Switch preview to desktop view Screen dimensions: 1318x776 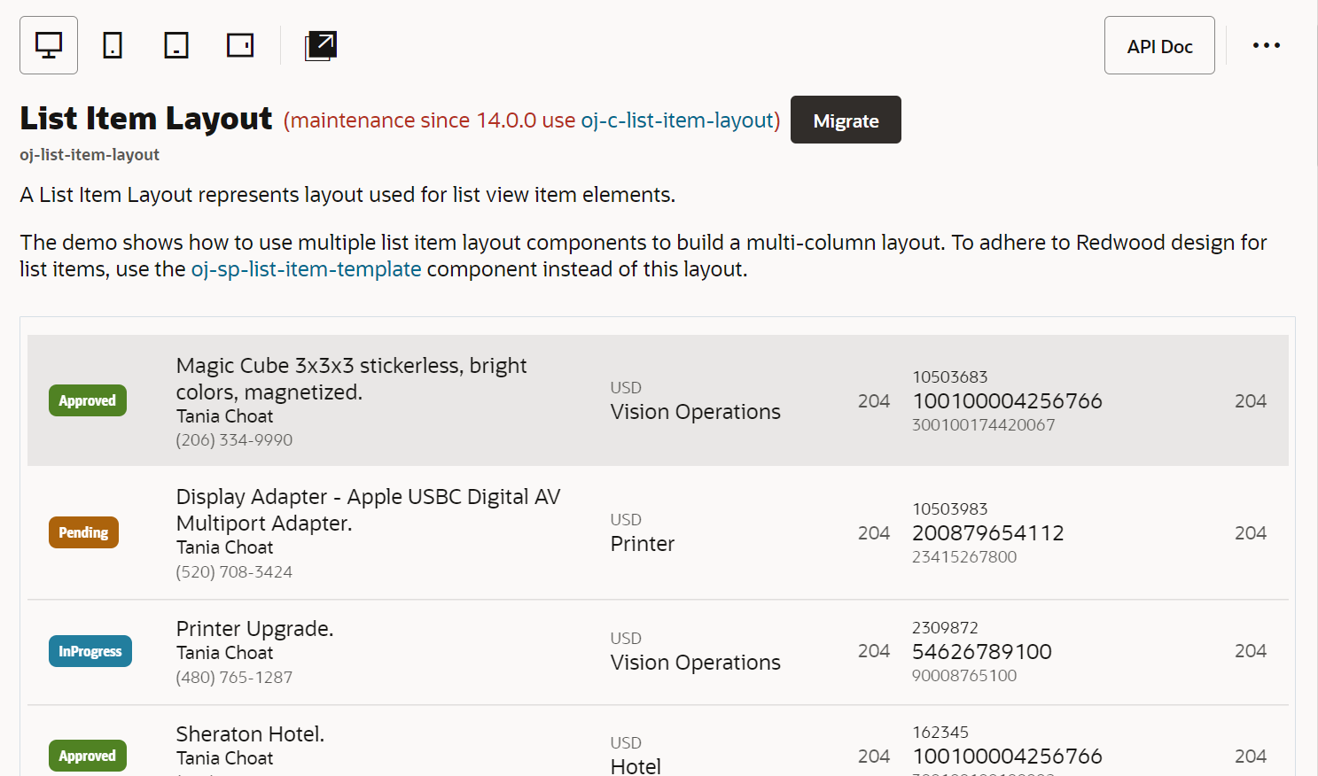coord(48,44)
